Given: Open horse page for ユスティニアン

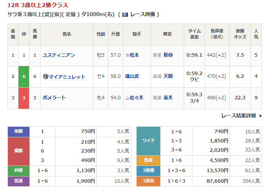Looking at the screenshot, I should point(59,55).
